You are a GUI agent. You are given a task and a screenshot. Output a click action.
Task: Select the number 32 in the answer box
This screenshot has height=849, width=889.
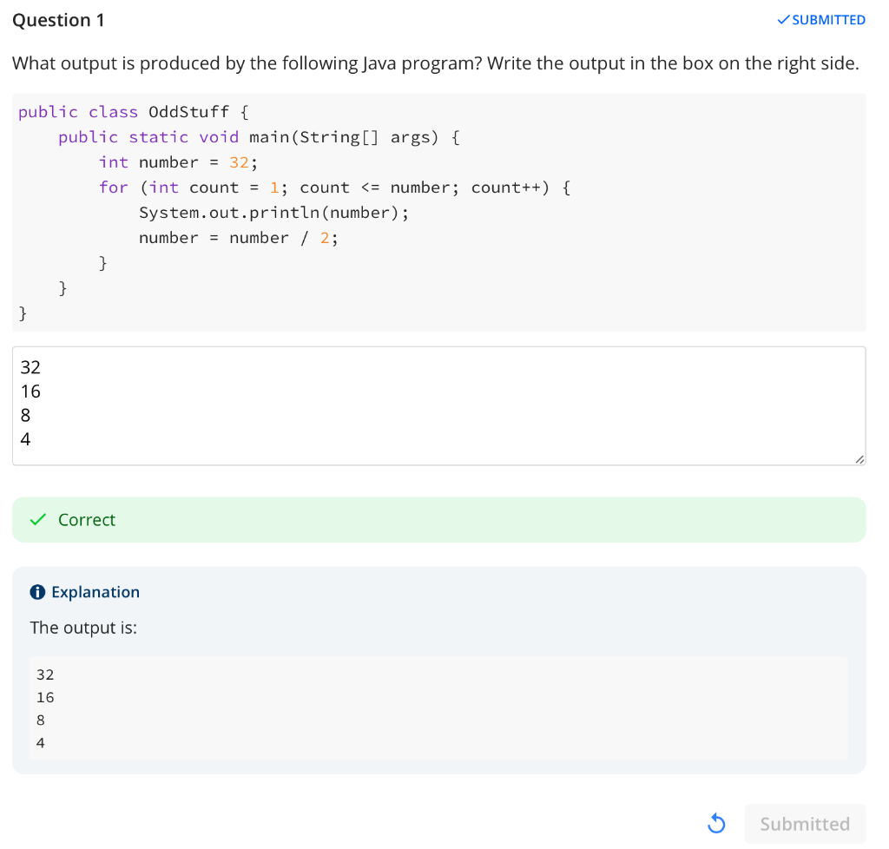point(30,366)
